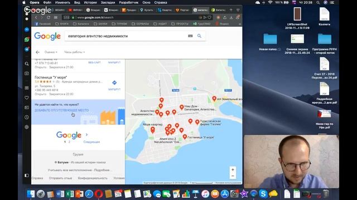The width and height of the screenshot is (357, 200).
Task: Add page to bookmarks heart icon
Action: (210, 17)
